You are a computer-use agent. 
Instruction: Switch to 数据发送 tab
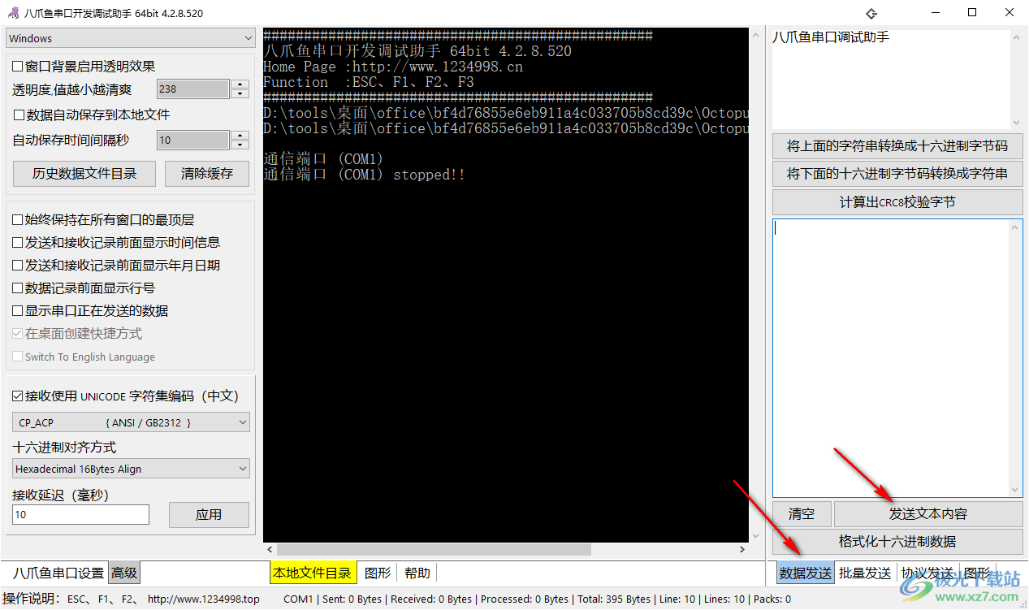(805, 573)
